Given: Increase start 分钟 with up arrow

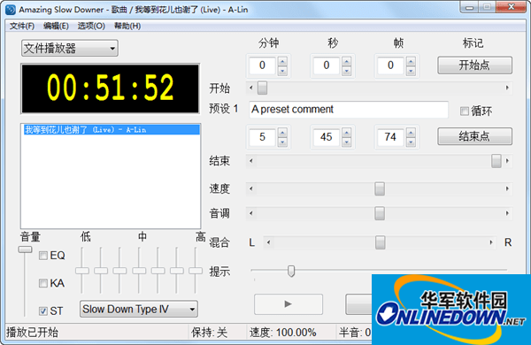Looking at the screenshot, I should [282, 61].
